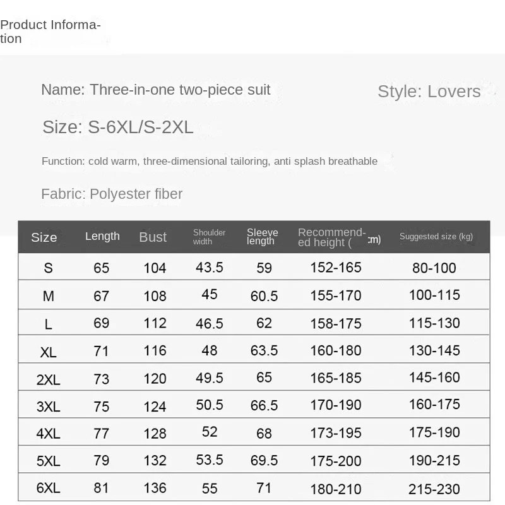Select sleeve length 68 in 4XL row
This screenshot has height=505, width=505.
[264, 433]
